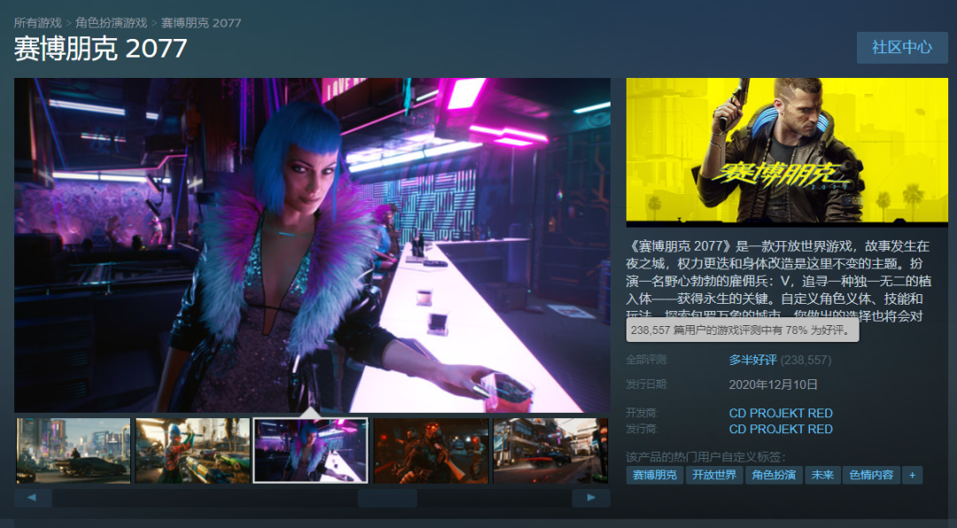The width and height of the screenshot is (957, 528).
Task: Click the plus button to add a tag
Action: point(913,475)
